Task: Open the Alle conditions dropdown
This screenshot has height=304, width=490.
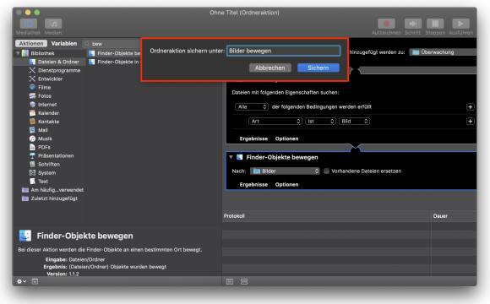Action: point(252,107)
